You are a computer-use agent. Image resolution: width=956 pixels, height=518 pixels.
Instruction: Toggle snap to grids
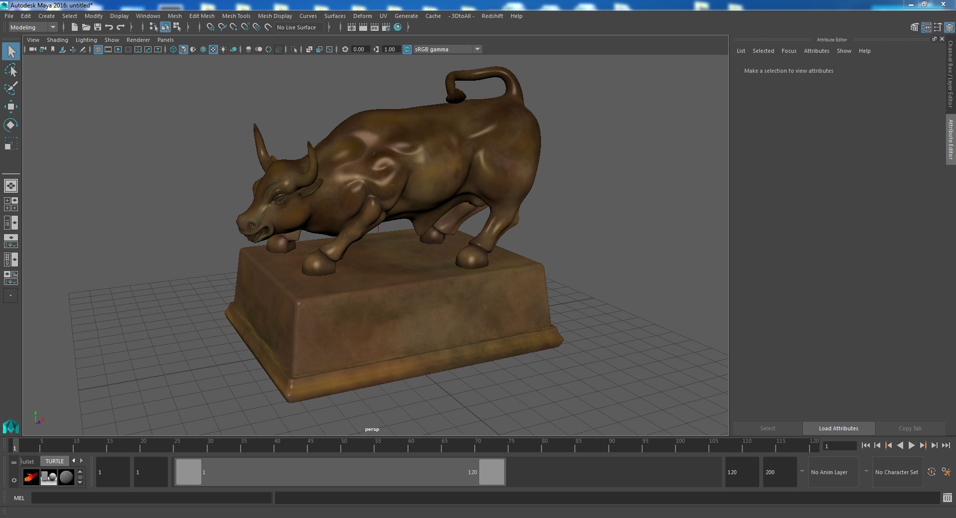coord(211,27)
